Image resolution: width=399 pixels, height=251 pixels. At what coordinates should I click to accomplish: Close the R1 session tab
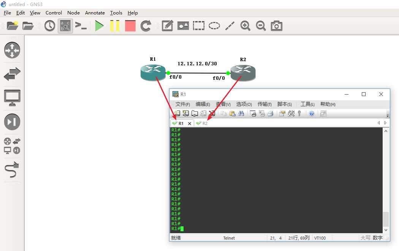190,123
